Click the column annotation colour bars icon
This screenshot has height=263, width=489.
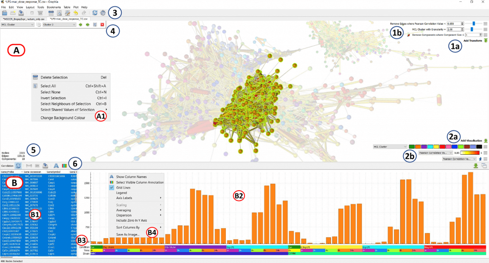pyautogui.click(x=64, y=165)
